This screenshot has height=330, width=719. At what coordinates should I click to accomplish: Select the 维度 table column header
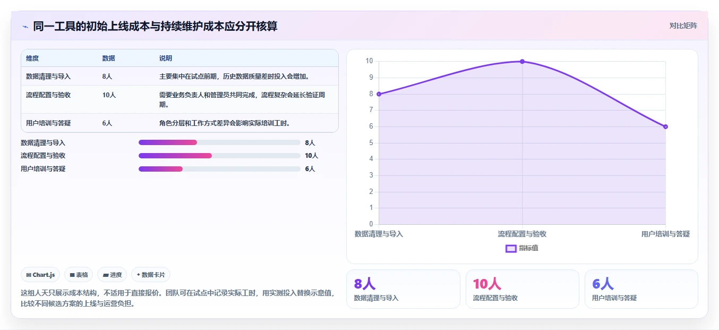click(x=32, y=58)
